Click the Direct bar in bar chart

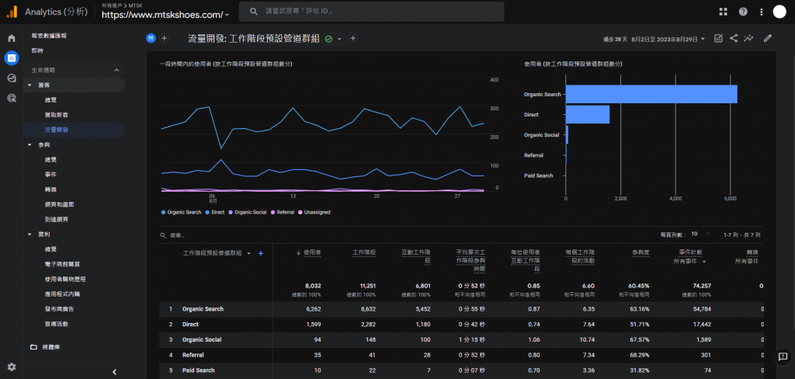click(587, 115)
